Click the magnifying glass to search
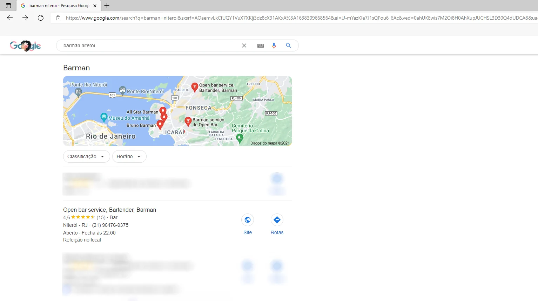The image size is (538, 301). click(x=288, y=45)
